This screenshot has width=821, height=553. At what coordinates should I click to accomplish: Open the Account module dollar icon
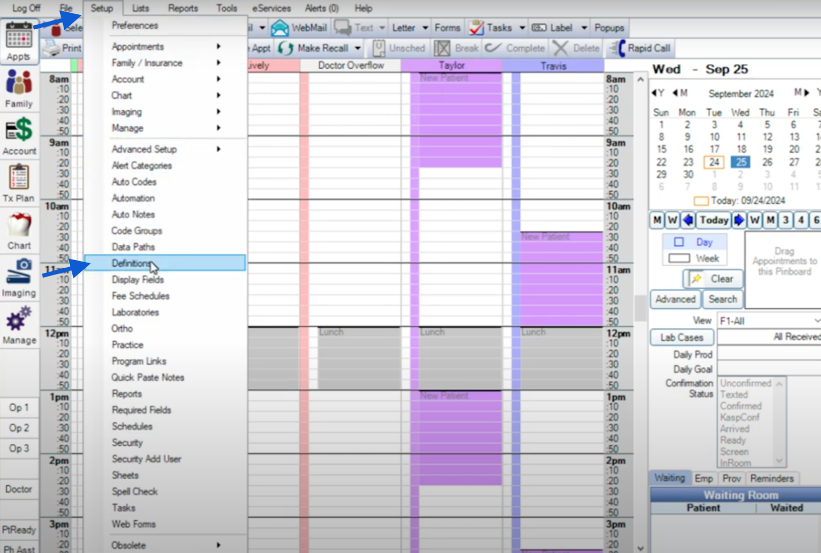coord(19,130)
